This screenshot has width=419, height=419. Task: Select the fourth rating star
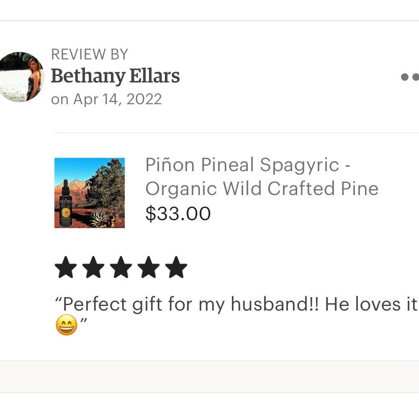pos(150,267)
